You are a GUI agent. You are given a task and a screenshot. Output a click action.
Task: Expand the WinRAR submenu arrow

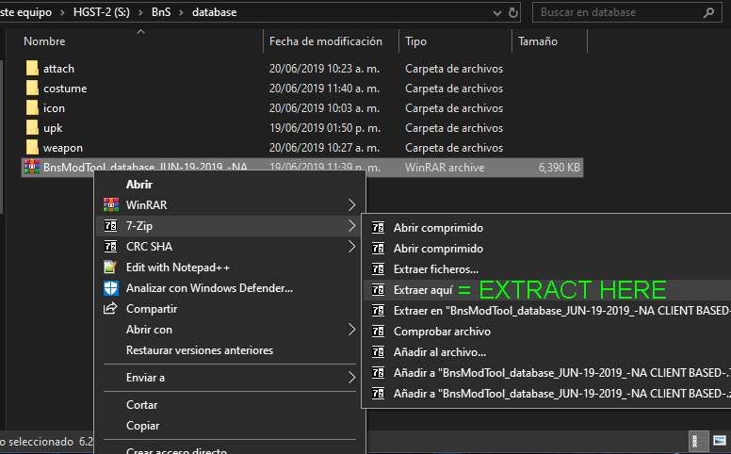click(351, 204)
